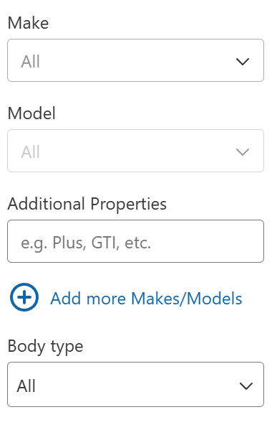Click the word 'Makes/Models' in the blue link
Screen dimensions: 277x430
tap(187, 299)
